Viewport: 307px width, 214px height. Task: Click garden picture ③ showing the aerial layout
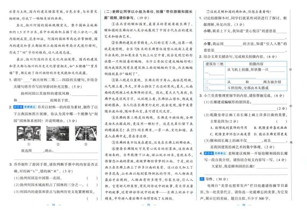[86, 133]
